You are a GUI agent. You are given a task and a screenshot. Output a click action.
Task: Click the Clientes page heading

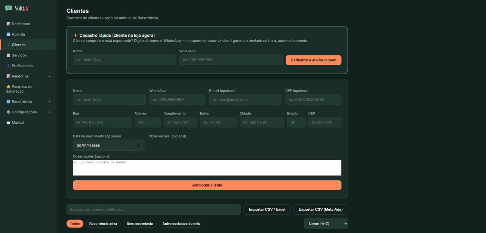pos(77,11)
